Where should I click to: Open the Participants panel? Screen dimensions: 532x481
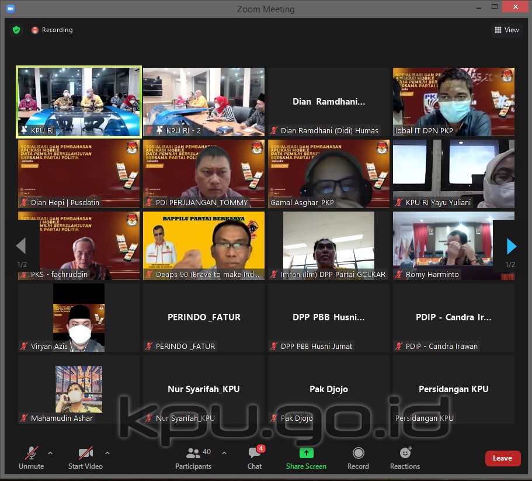click(x=193, y=458)
